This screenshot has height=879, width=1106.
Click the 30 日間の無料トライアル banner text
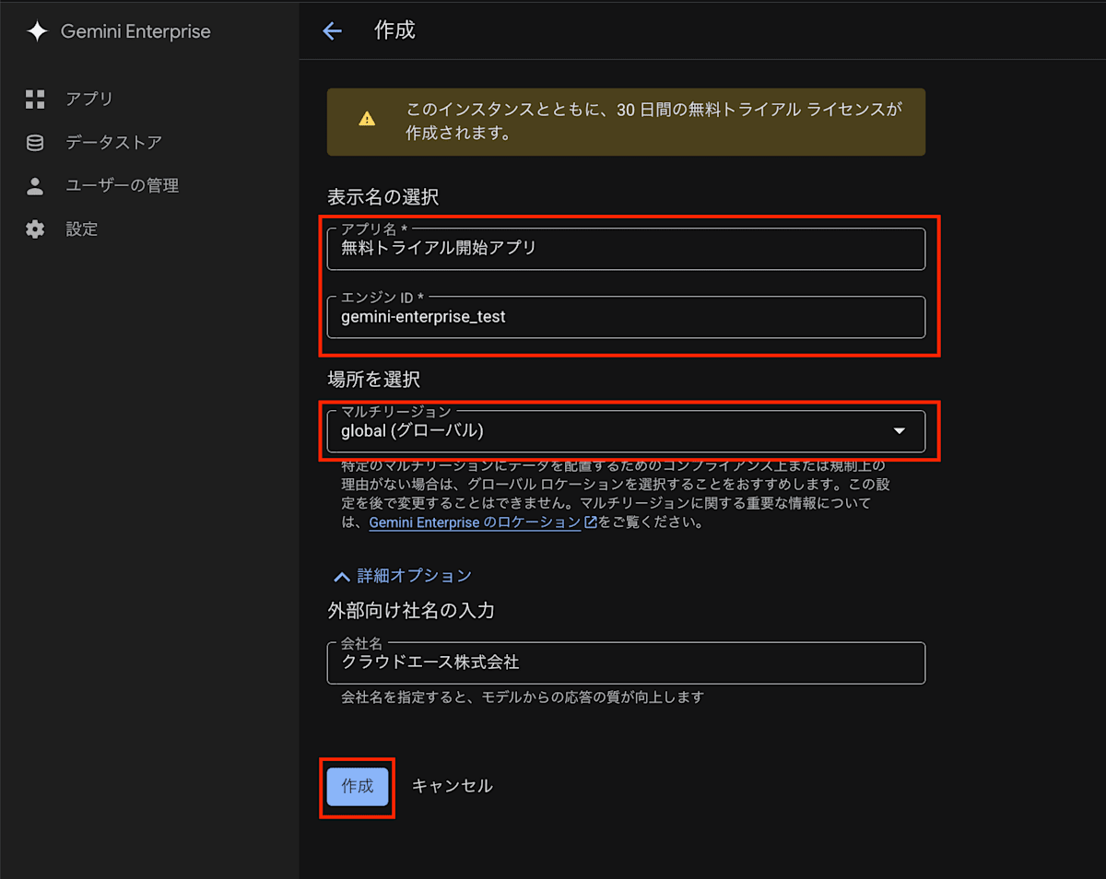pos(653,121)
